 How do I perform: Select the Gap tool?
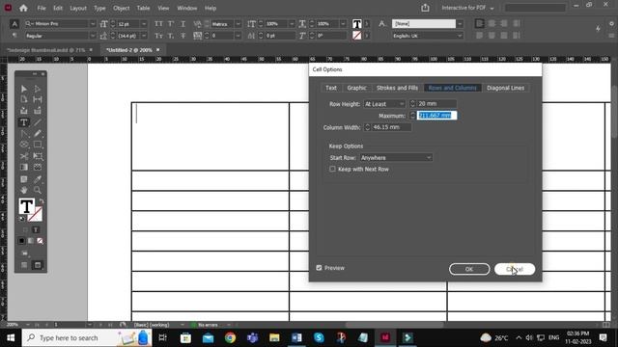38,99
